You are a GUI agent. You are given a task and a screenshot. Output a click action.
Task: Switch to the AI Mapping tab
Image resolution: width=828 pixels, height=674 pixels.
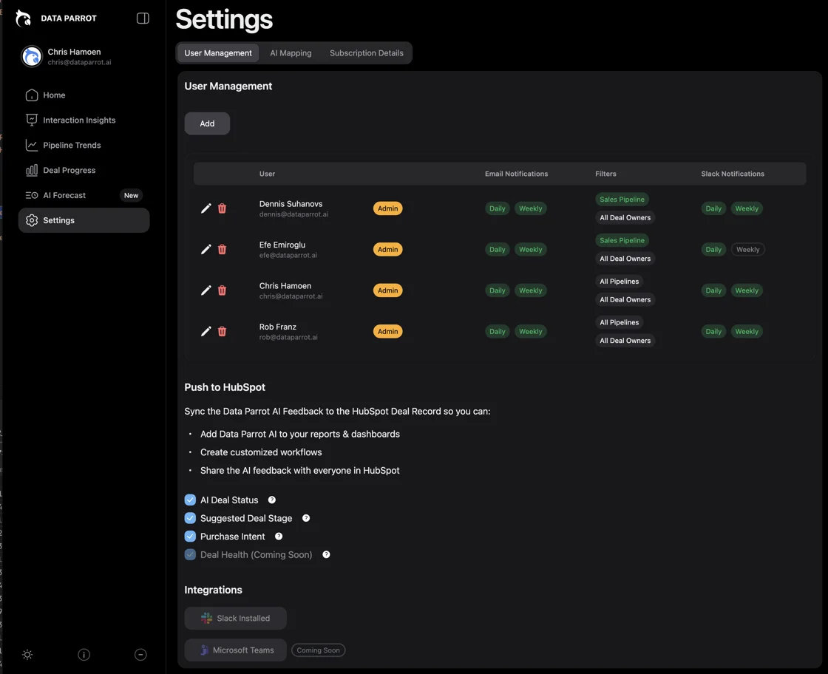[291, 53]
